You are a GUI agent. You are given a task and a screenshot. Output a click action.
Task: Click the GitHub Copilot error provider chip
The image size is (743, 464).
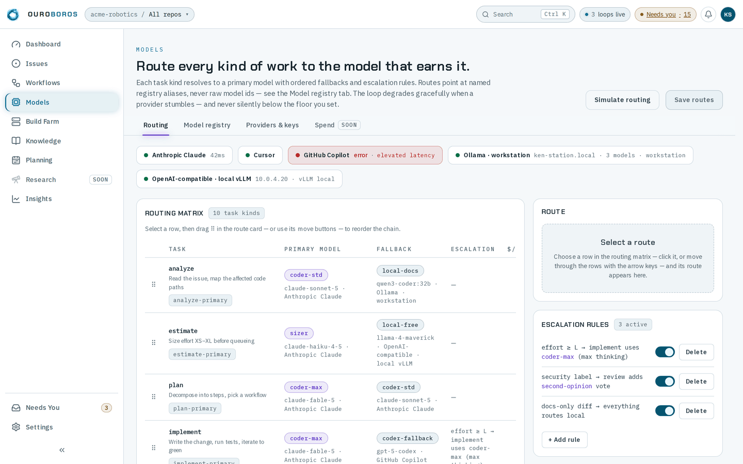pyautogui.click(x=365, y=155)
